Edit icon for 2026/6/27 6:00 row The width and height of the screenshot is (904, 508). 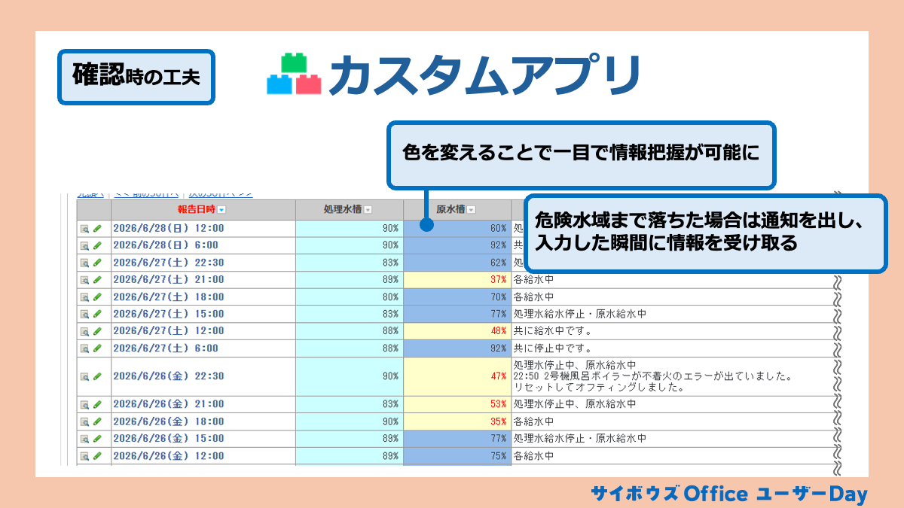click(97, 349)
